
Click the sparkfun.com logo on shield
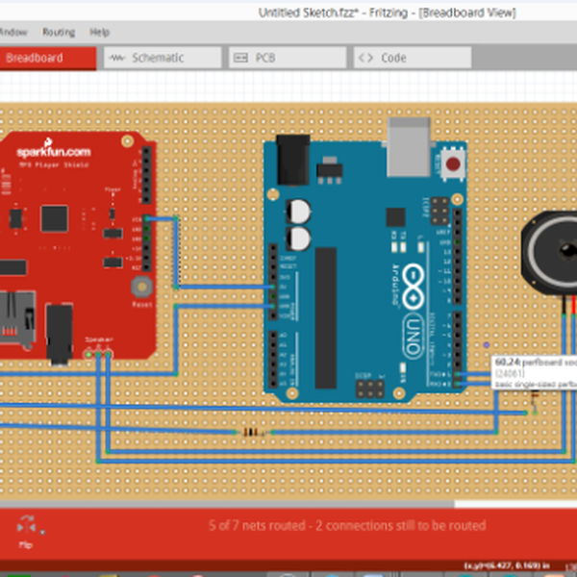click(x=54, y=149)
